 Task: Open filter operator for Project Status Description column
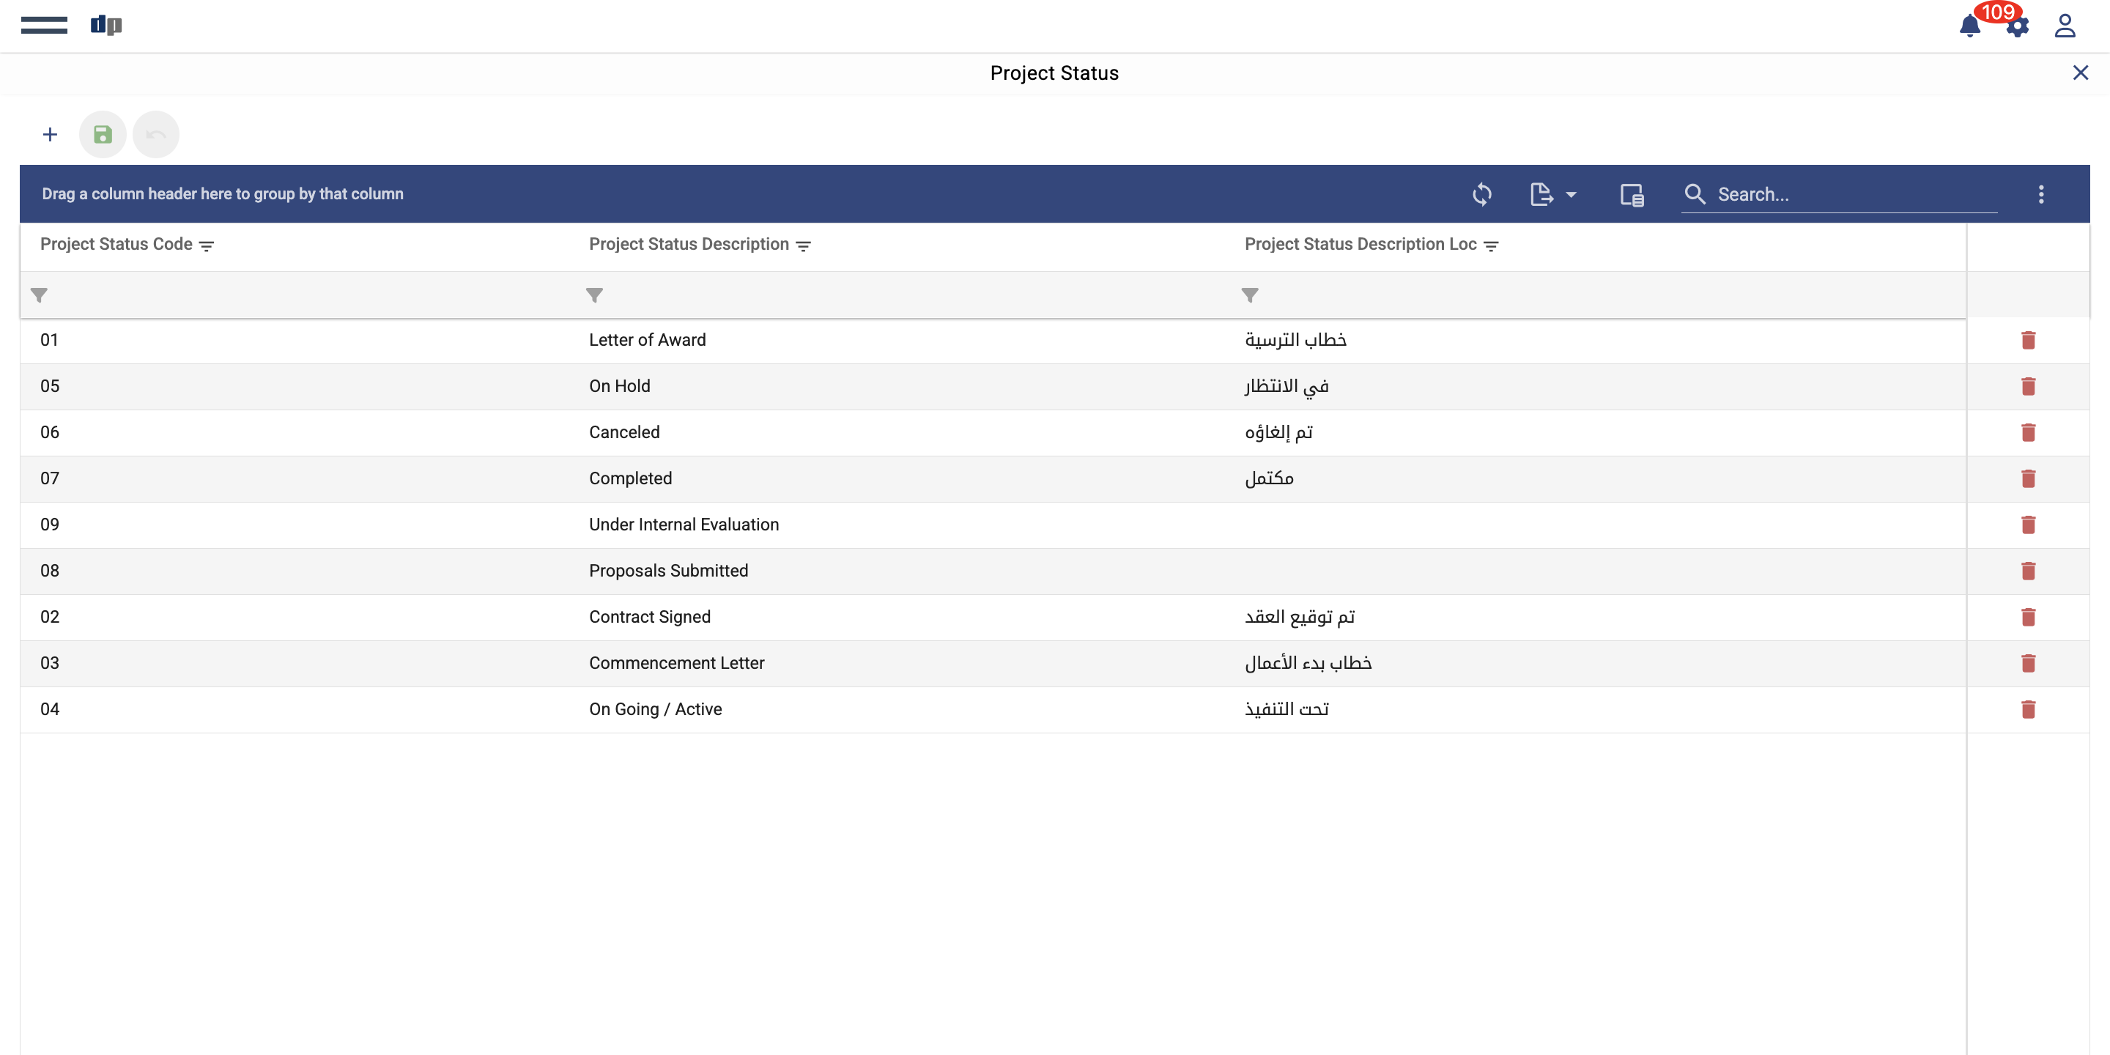[595, 295]
